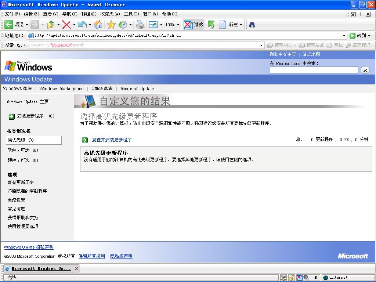The height and width of the screenshot is (282, 376).
Task: Stop loading with the red X icon
Action: click(66, 25)
